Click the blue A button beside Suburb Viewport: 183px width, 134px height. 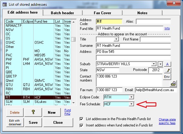pos(168,64)
